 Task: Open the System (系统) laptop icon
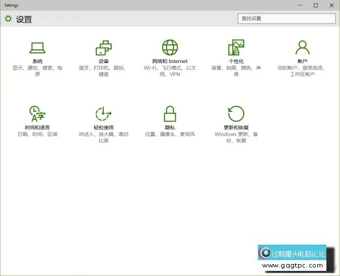click(37, 47)
